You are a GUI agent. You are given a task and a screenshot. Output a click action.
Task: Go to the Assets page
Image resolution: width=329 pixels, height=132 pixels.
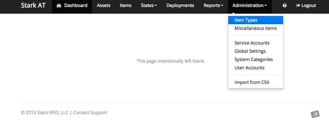104,5
